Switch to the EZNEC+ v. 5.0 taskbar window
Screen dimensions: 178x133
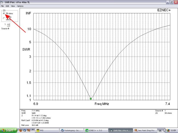[x=96, y=131]
